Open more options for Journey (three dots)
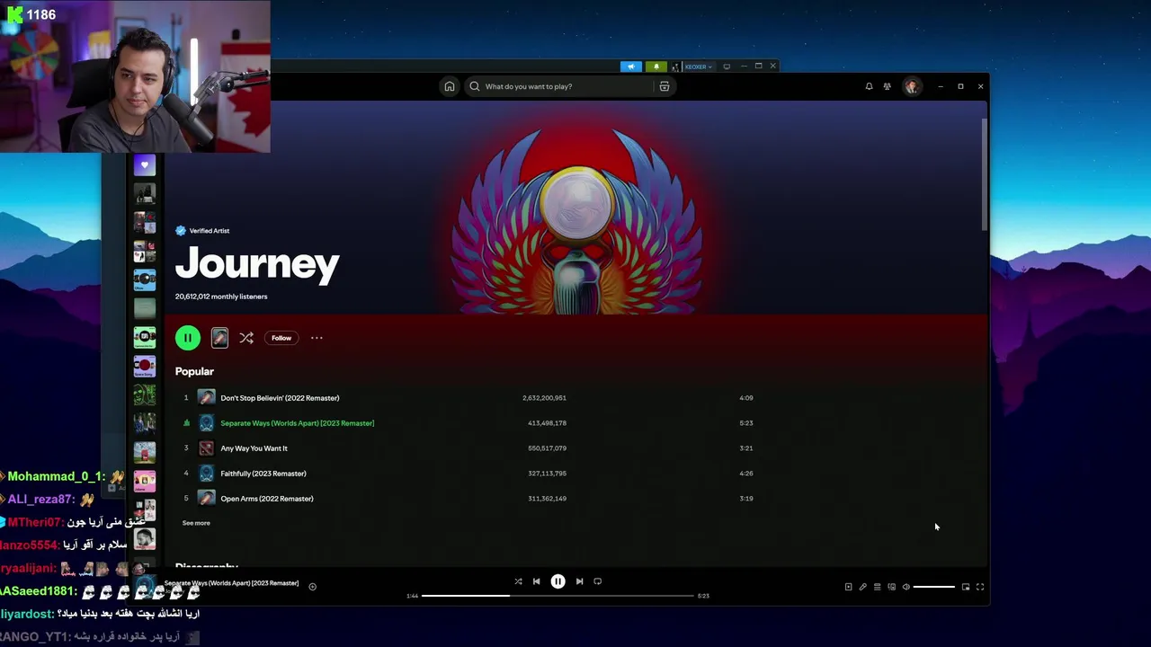This screenshot has width=1151, height=647. [317, 338]
